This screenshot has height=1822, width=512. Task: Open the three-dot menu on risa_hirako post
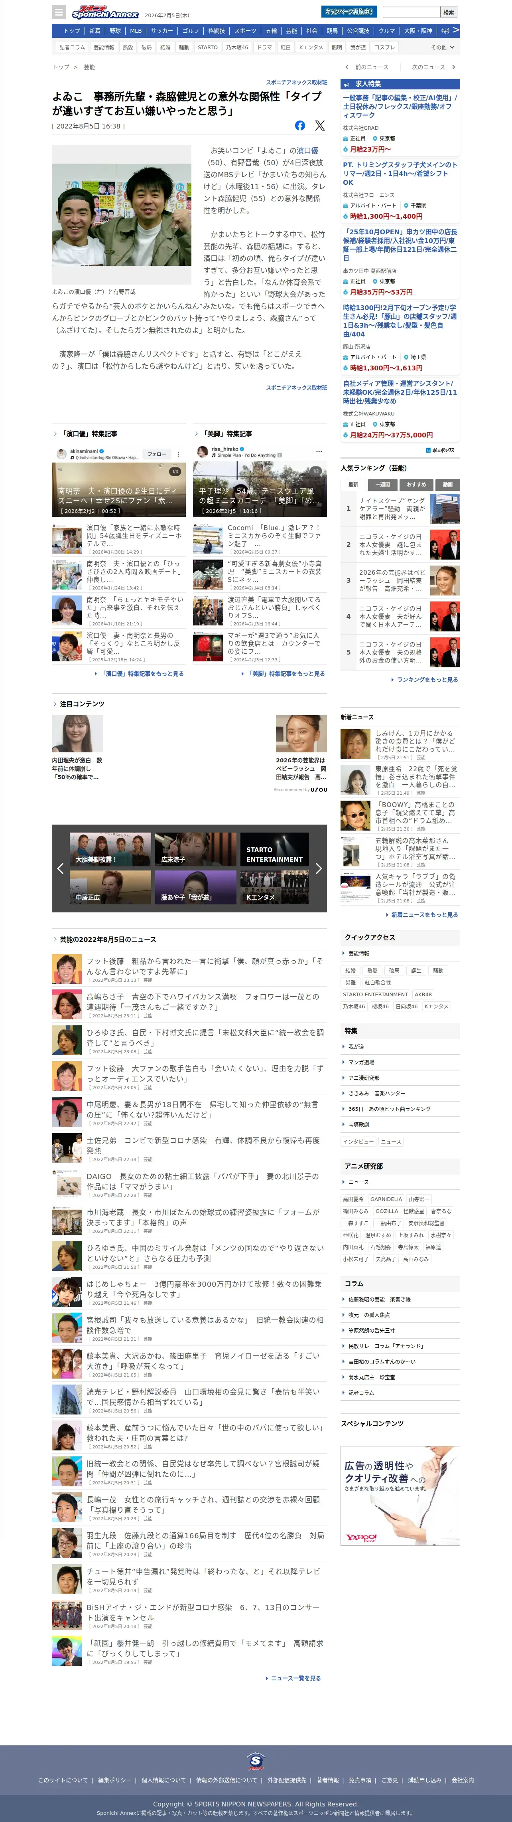click(319, 451)
